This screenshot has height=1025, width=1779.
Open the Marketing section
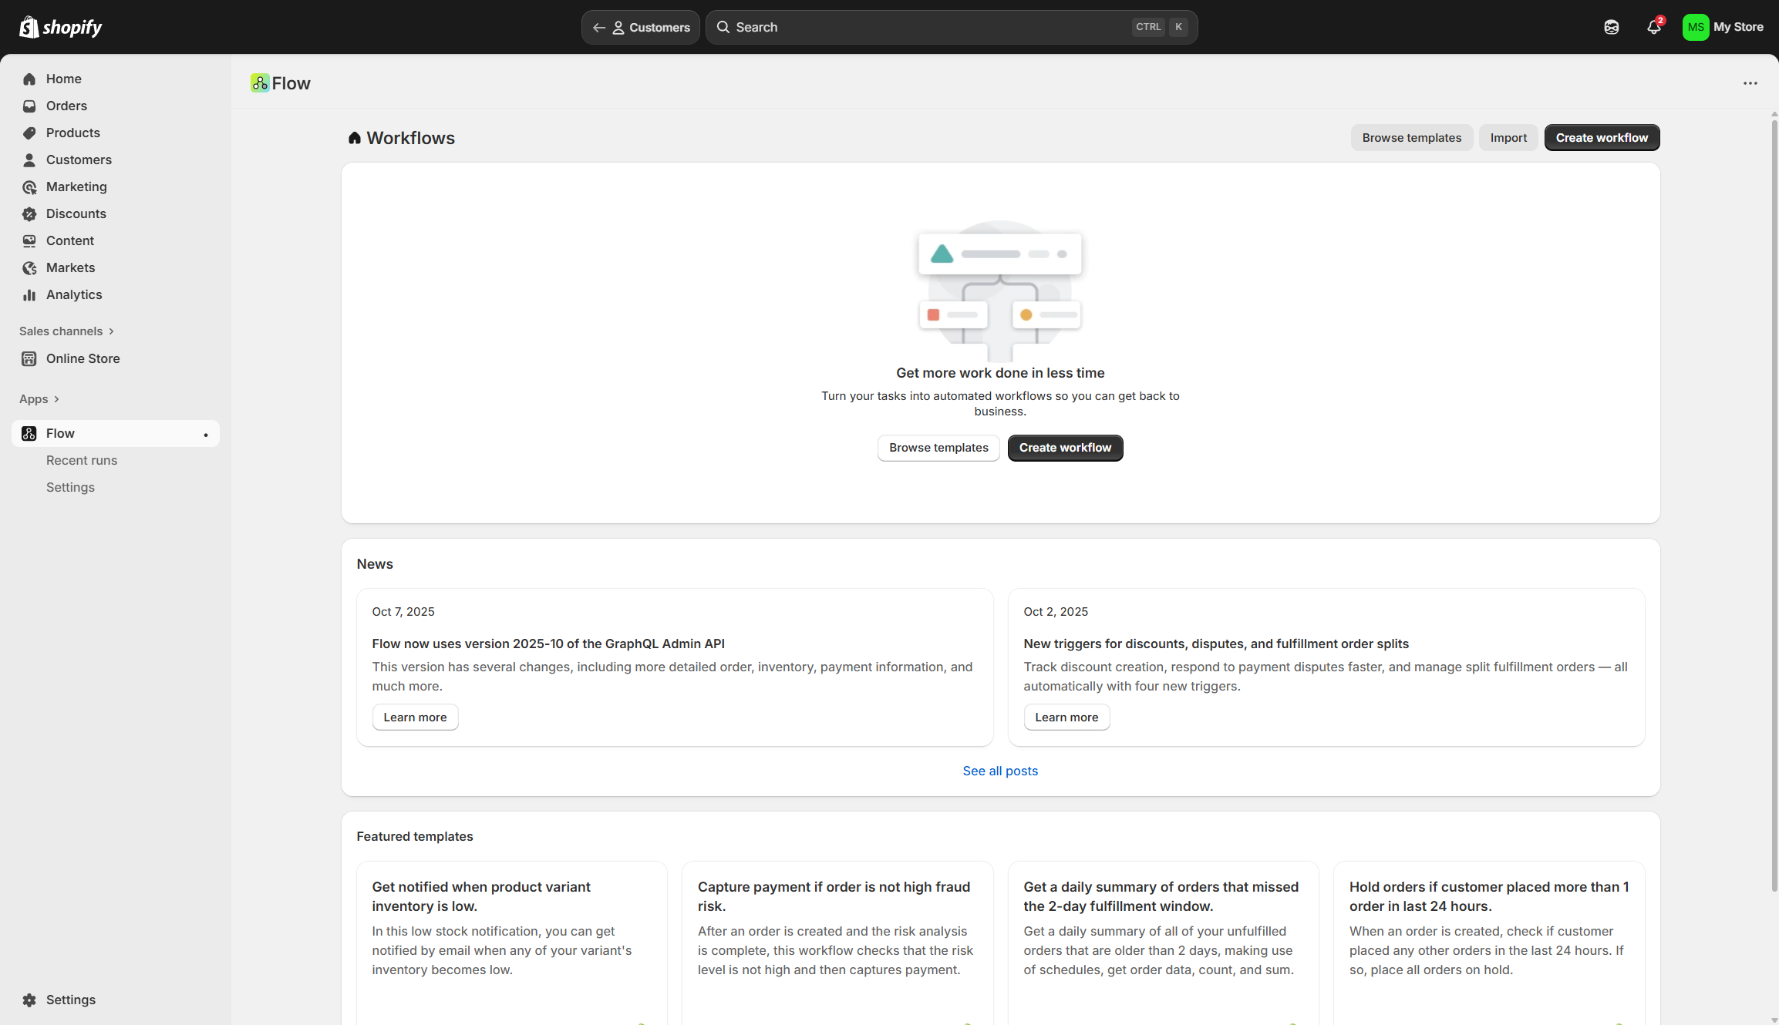point(76,187)
